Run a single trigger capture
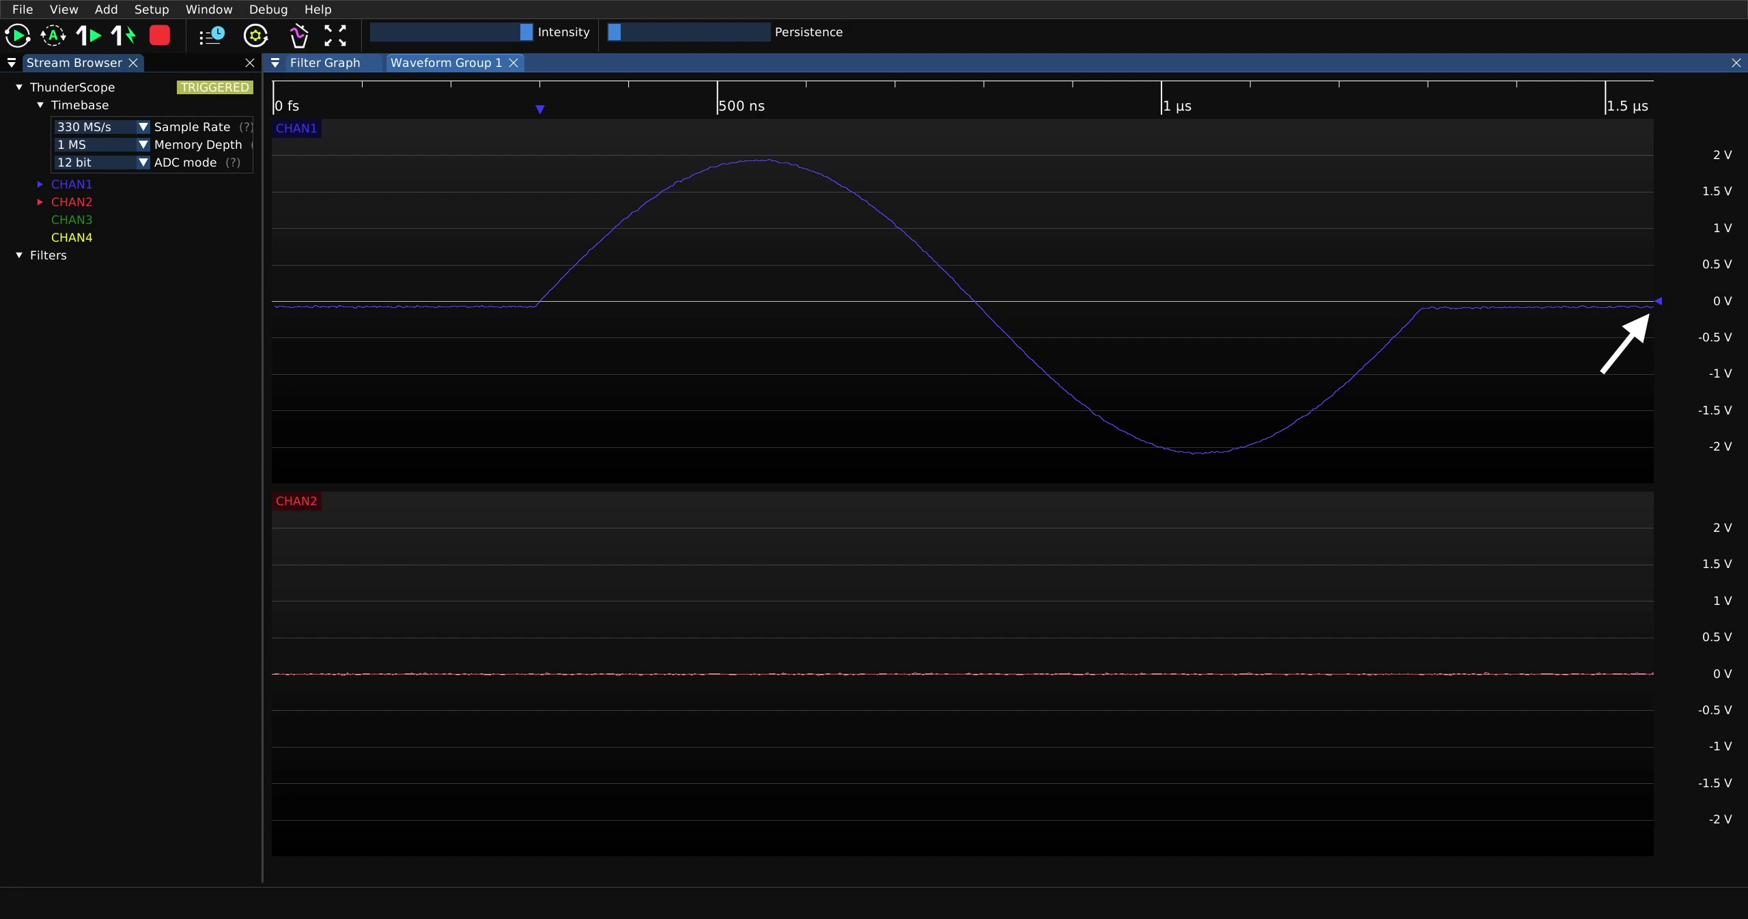Viewport: 1748px width, 919px height. [x=89, y=36]
